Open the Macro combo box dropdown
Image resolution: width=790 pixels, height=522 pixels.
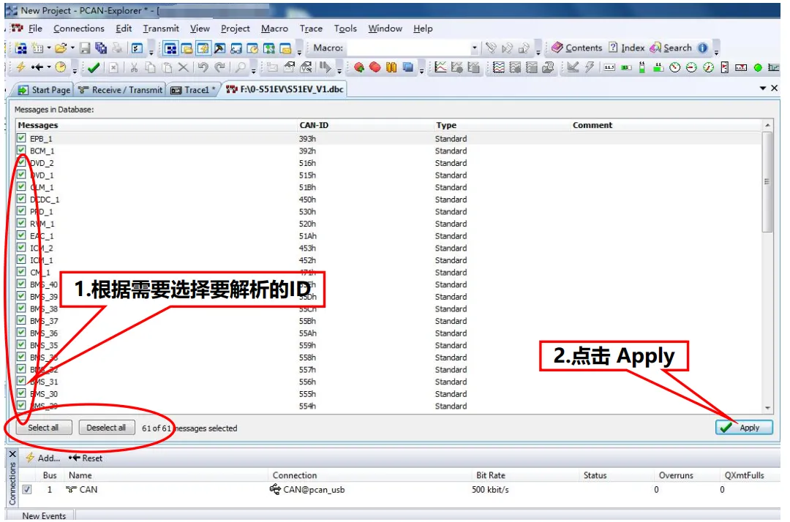(474, 48)
